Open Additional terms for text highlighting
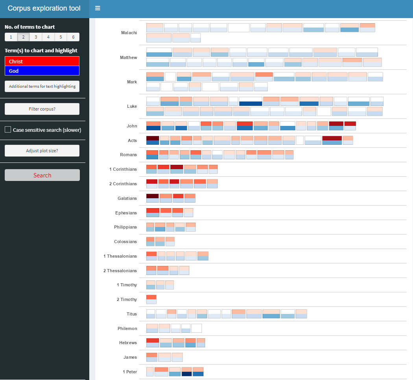 (42, 87)
